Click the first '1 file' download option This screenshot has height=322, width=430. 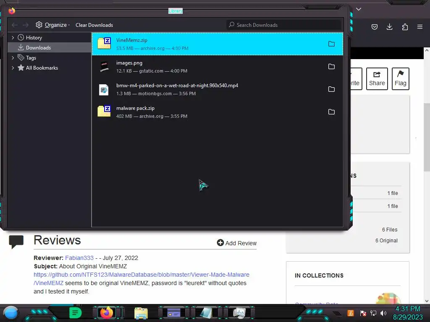tap(393, 193)
